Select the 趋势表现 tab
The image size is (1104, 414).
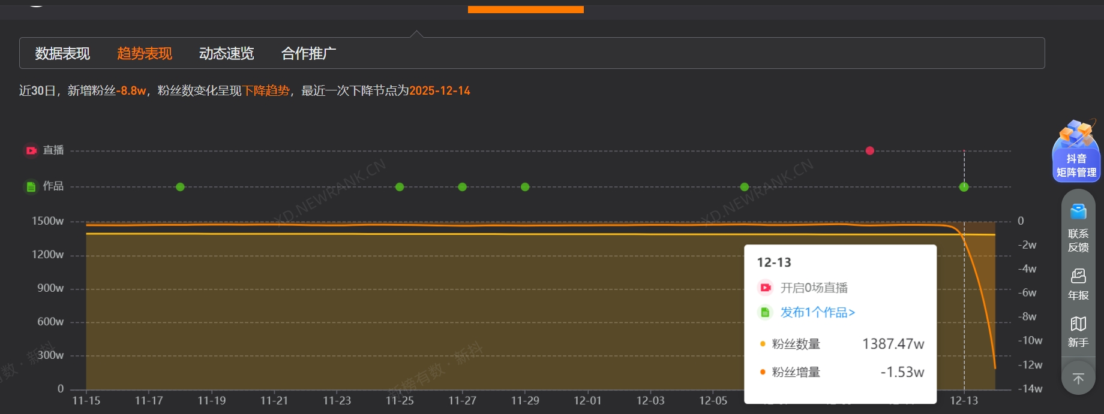pos(145,54)
